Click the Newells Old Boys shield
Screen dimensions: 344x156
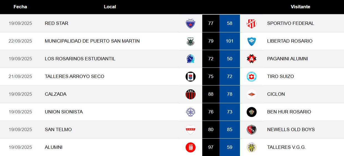coord(251,130)
